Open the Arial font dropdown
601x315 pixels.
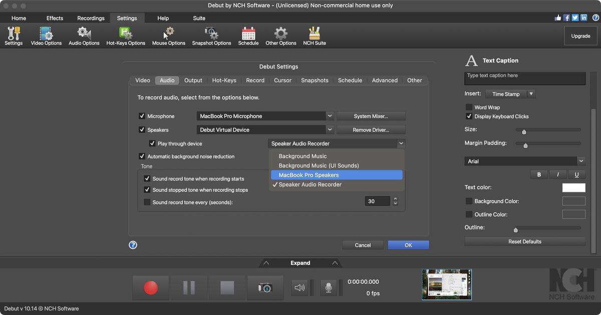[x=524, y=161]
